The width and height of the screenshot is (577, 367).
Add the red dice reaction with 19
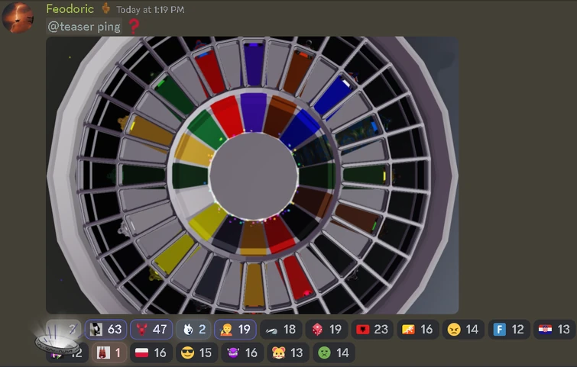(x=326, y=329)
